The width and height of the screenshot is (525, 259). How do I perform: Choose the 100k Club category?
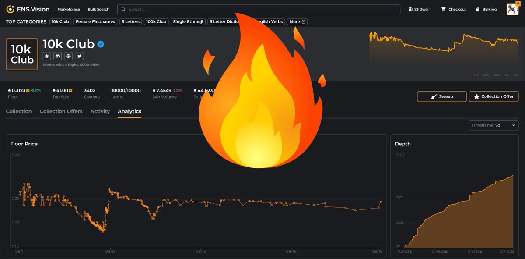pos(156,21)
